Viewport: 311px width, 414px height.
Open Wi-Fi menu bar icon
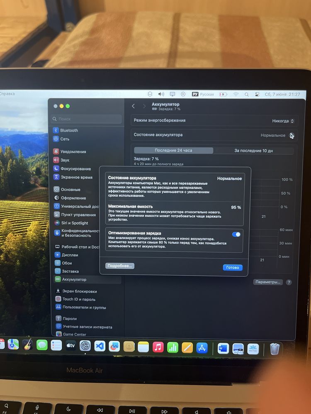[x=236, y=94]
